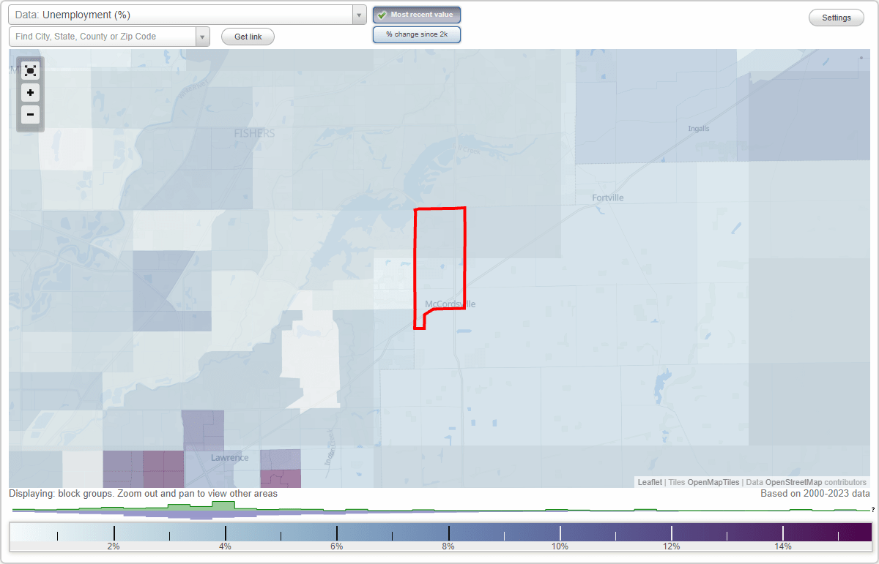This screenshot has height=564, width=879.
Task: Zoom out with the minus button
Action: (x=30, y=115)
